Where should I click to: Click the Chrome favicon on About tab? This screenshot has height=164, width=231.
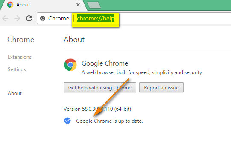[10, 5]
